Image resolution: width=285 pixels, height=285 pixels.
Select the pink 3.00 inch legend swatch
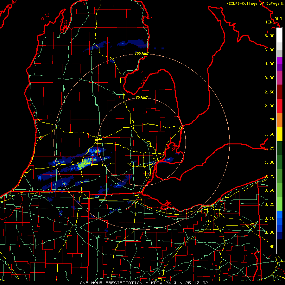click(x=280, y=78)
